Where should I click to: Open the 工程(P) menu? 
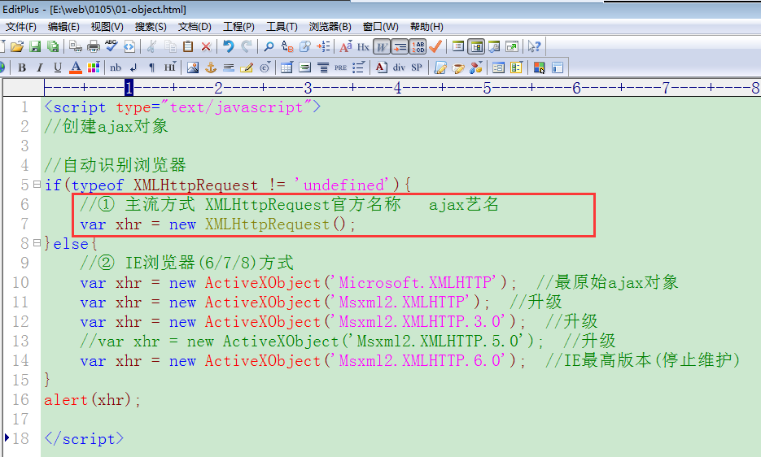pyautogui.click(x=238, y=27)
